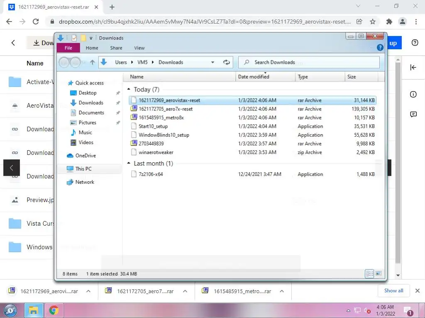This screenshot has height=318, width=425.
Task: Select file 1621172705_aero7x-reset
Action: click(x=252, y=109)
